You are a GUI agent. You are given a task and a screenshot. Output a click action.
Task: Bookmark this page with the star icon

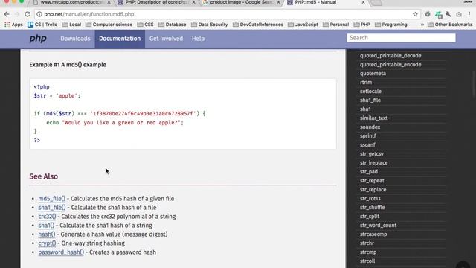pos(415,14)
